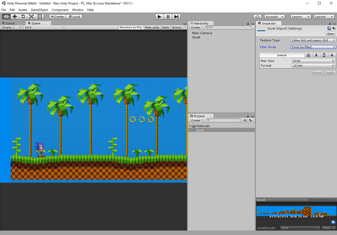Screen dimensions: 337x235
Task: Select the Scale tool
Action: [31, 16]
